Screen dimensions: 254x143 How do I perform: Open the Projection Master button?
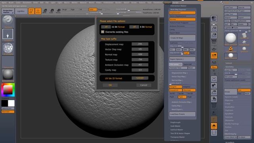pyautogui.click(x=8, y=11)
